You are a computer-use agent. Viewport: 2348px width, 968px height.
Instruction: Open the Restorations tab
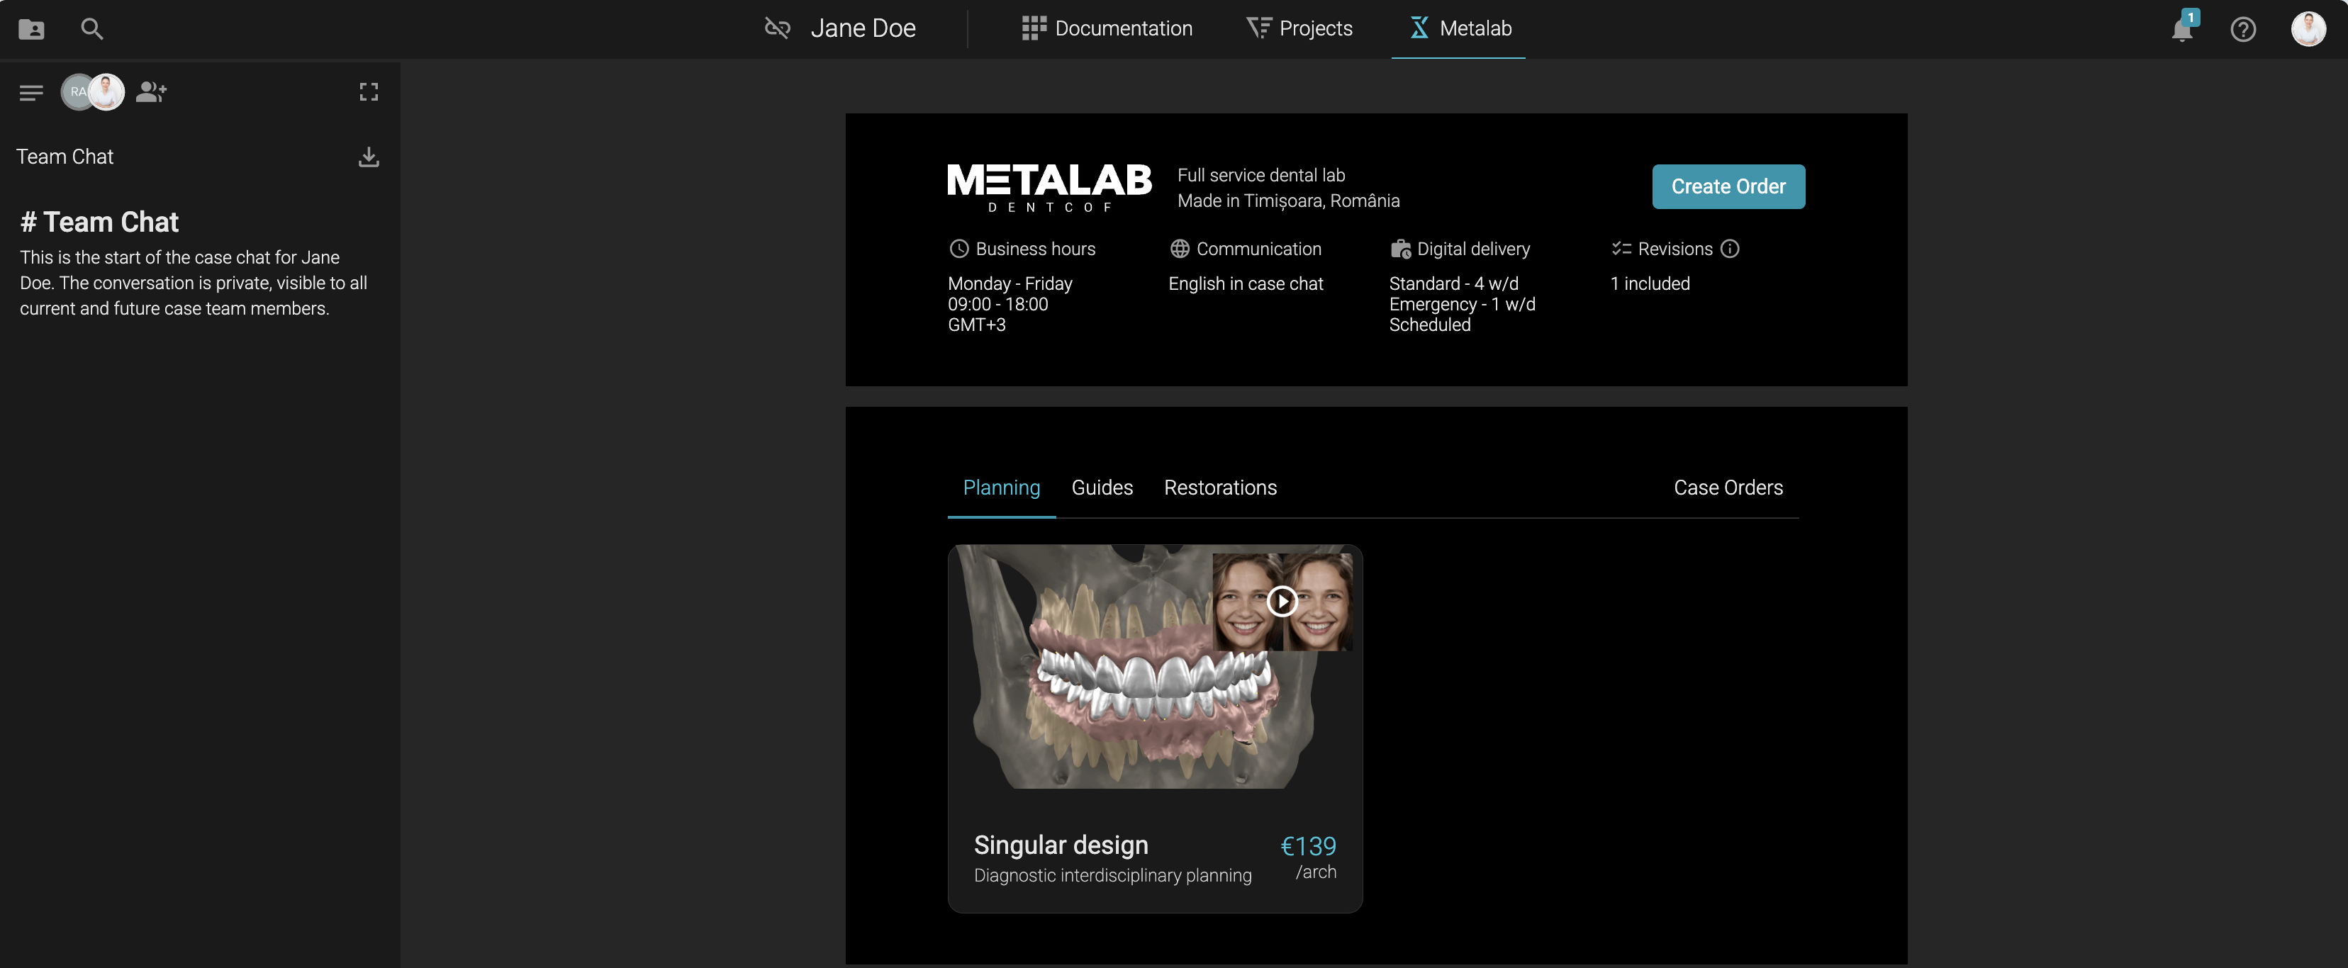pos(1219,488)
